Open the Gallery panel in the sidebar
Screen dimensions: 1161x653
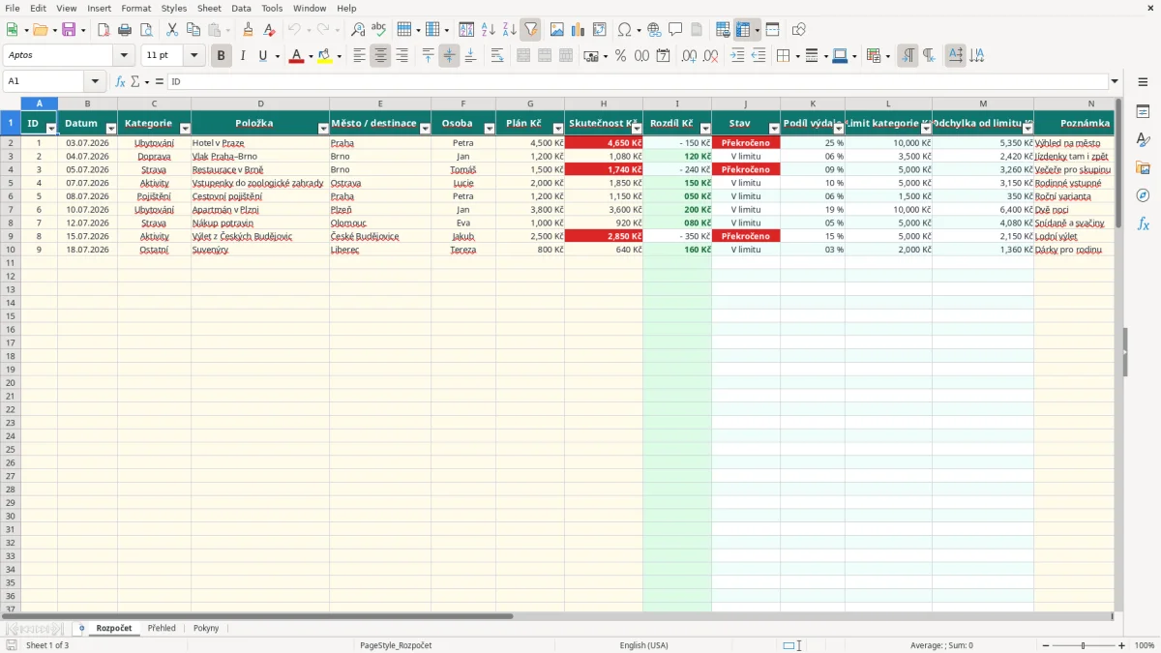[x=1143, y=168]
